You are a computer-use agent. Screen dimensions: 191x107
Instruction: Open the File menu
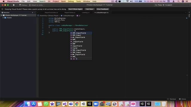23,1
